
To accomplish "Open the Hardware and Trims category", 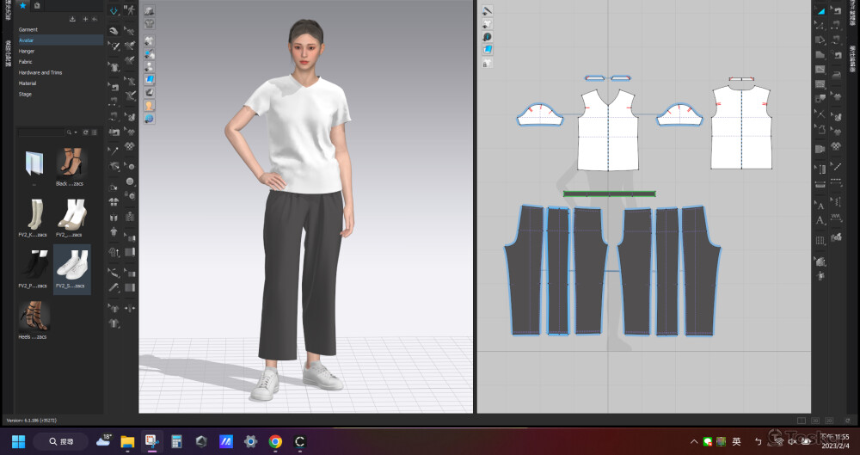I will tap(40, 72).
